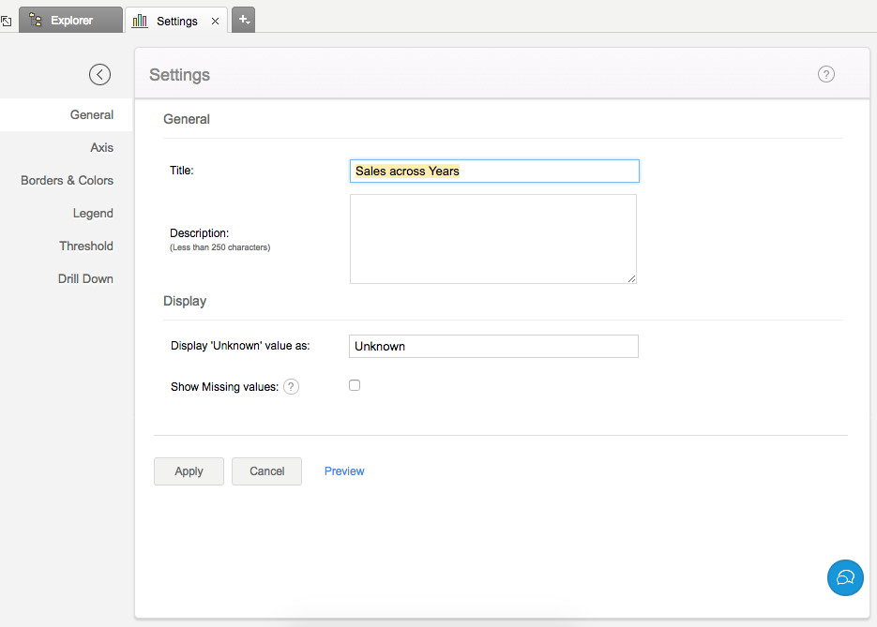
Task: Select Legend in the sidebar
Action: point(93,213)
